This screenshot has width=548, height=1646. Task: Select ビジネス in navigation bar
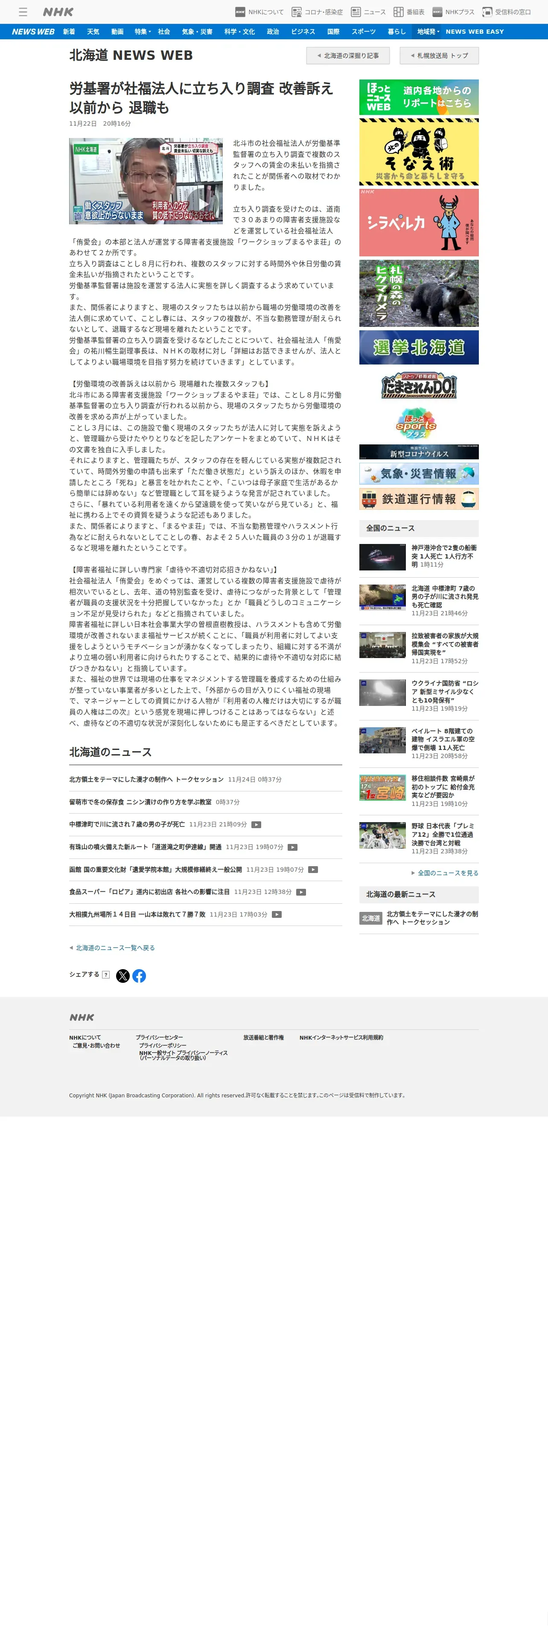point(303,31)
